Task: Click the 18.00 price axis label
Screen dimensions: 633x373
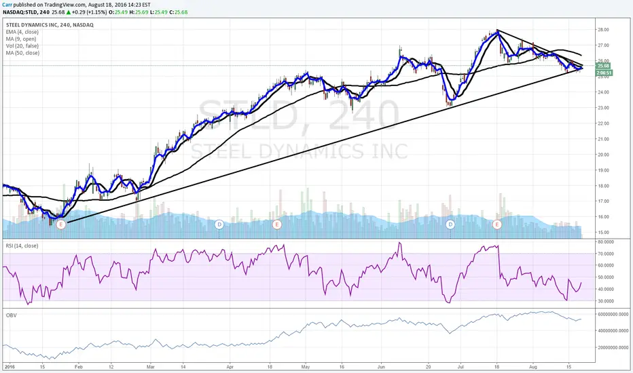Action: [x=603, y=186]
